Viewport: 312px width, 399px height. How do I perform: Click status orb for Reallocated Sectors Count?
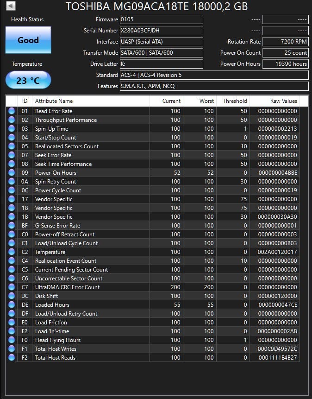12,146
